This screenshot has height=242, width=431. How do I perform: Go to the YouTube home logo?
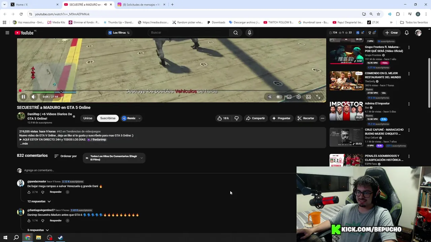pyautogui.click(x=24, y=33)
